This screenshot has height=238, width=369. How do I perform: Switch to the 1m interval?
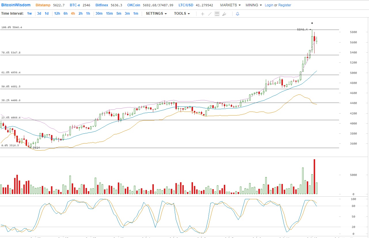[x=135, y=14]
